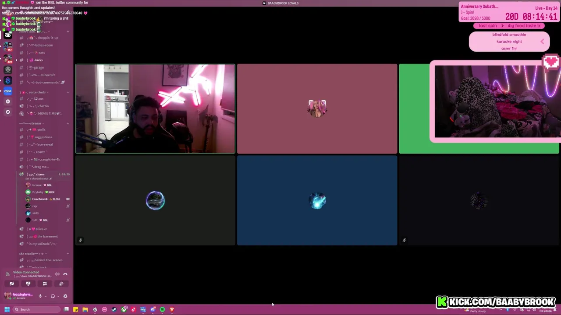Open the eats channel

coord(44,52)
